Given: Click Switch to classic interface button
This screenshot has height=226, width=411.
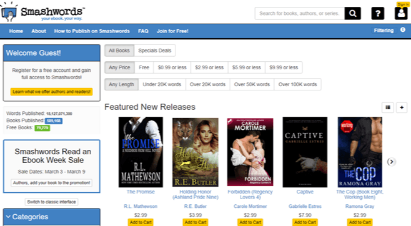Looking at the screenshot, I should [x=51, y=202].
